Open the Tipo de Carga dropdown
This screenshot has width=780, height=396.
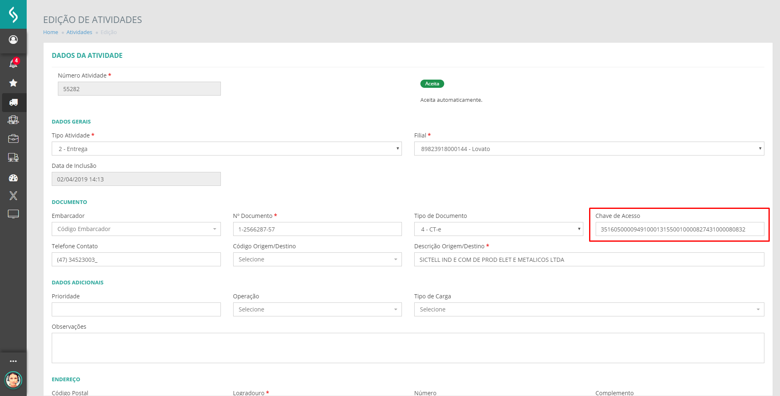589,309
